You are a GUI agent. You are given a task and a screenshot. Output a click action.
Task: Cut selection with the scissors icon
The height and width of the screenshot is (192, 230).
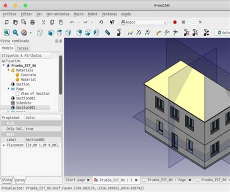point(44,22)
